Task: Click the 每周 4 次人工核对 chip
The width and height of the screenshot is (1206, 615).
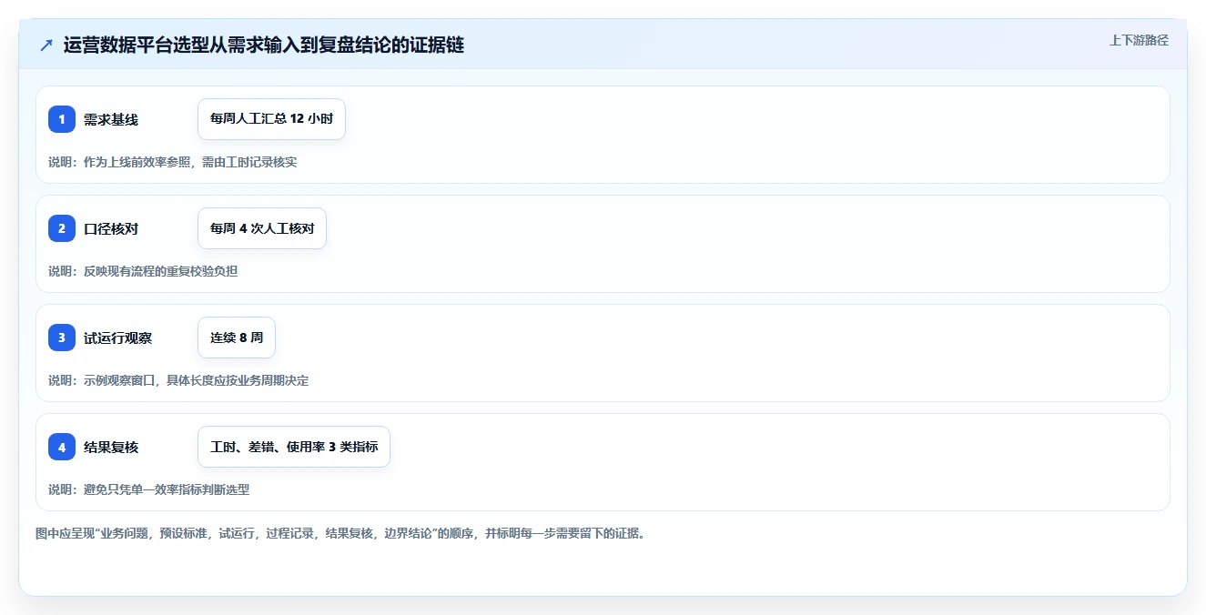Action: [x=262, y=228]
